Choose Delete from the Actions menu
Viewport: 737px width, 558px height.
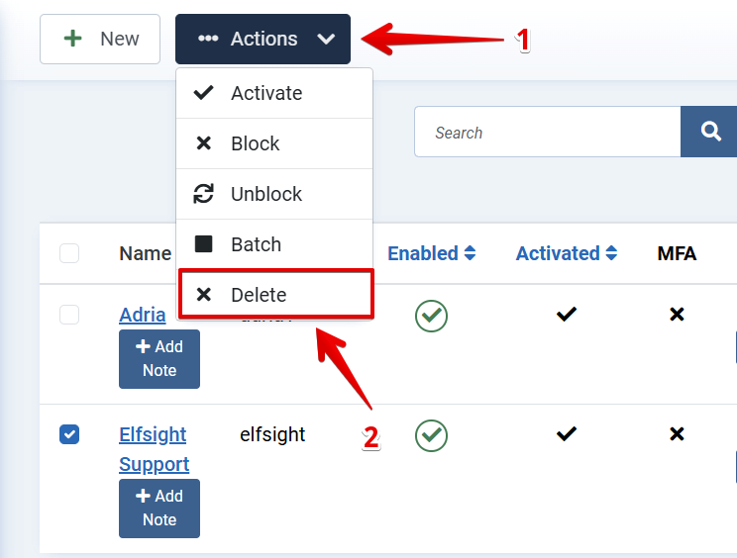pos(276,295)
